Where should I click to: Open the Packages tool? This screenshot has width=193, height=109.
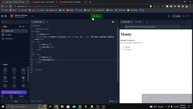5,79
